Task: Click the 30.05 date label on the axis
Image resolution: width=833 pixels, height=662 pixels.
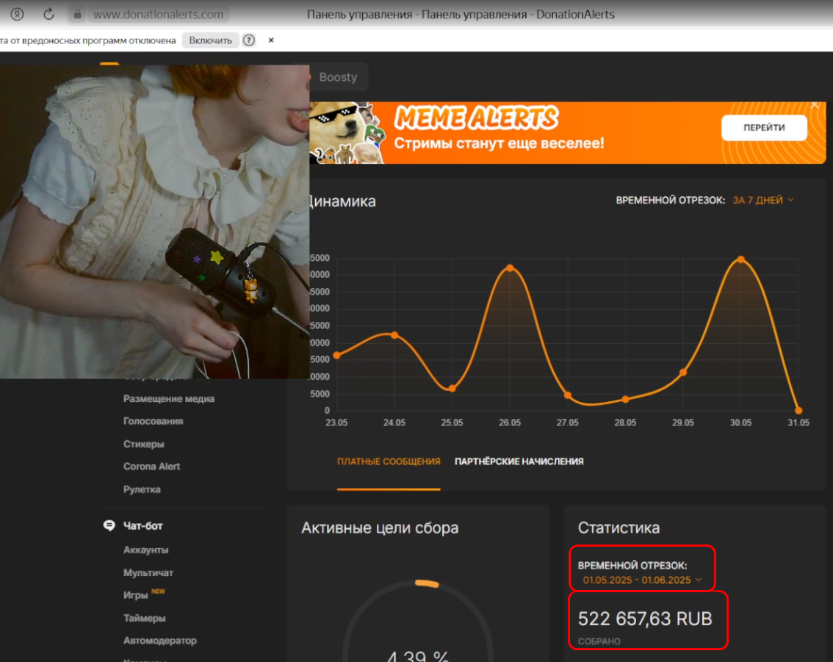Action: 740,423
